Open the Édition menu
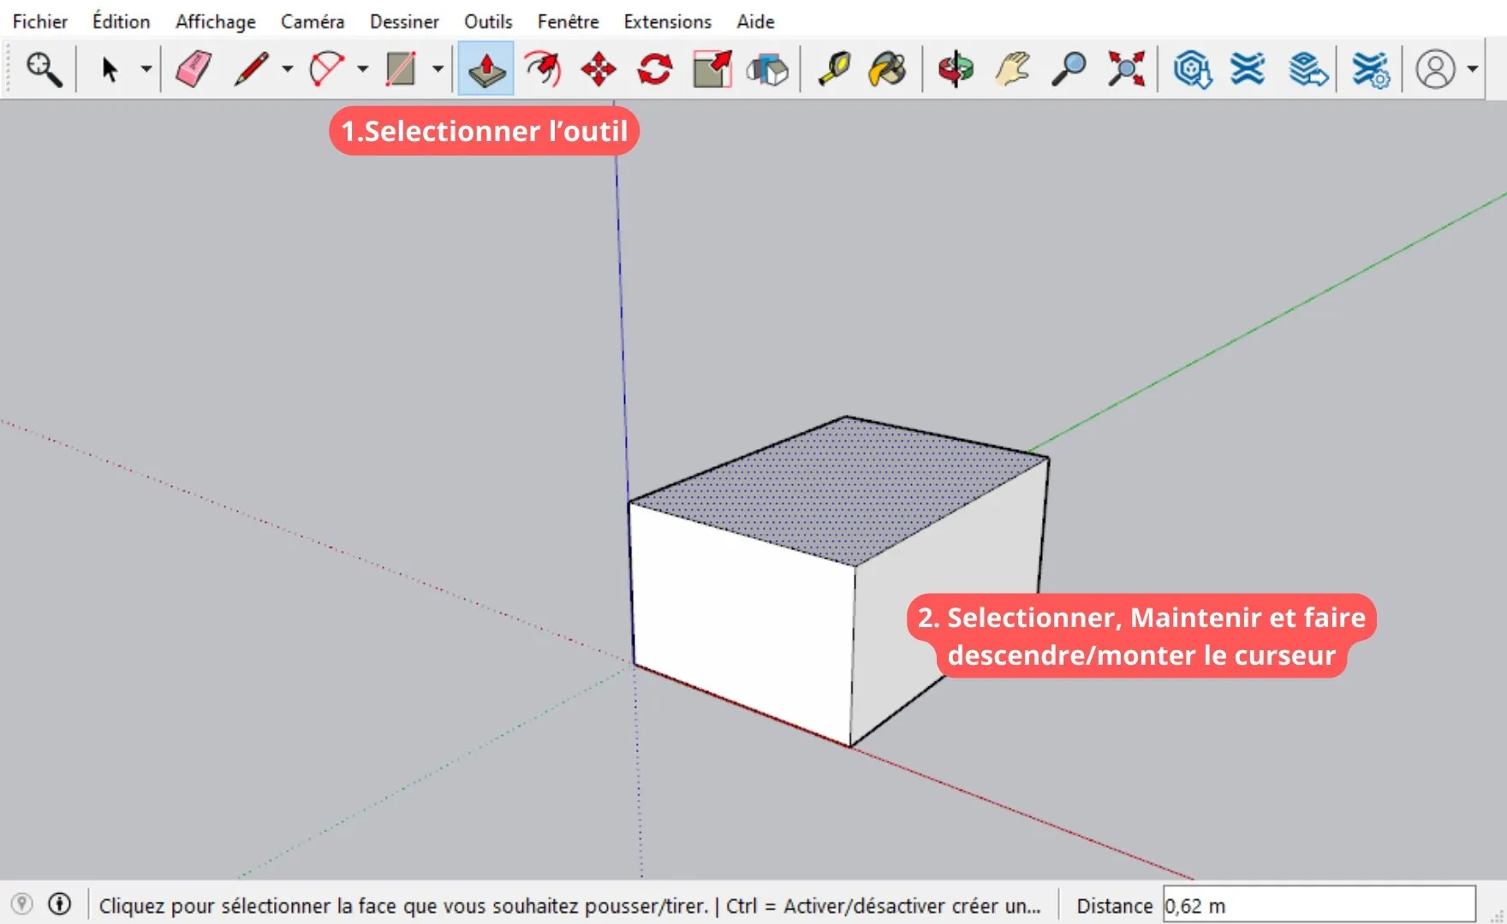Viewport: 1507px width, 924px height. coord(122,21)
